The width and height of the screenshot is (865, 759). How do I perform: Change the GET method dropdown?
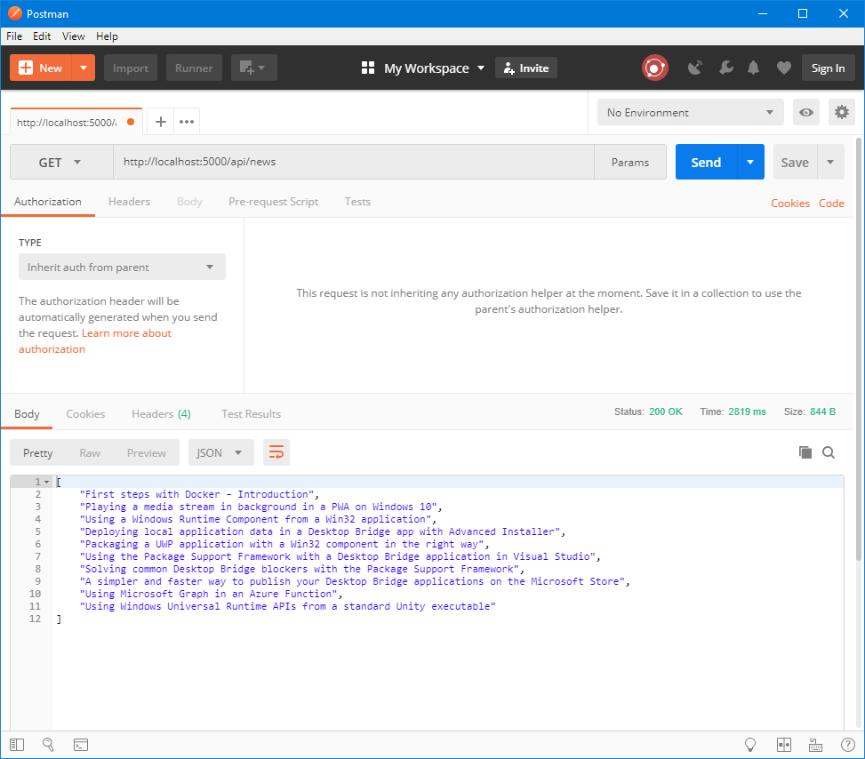pos(61,162)
